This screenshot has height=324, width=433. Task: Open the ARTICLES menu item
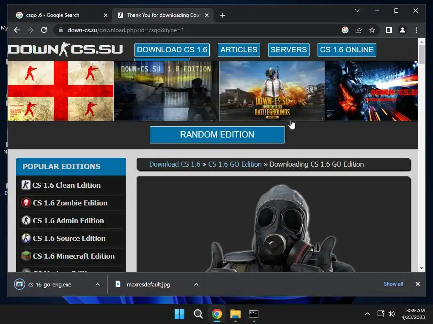click(x=238, y=50)
